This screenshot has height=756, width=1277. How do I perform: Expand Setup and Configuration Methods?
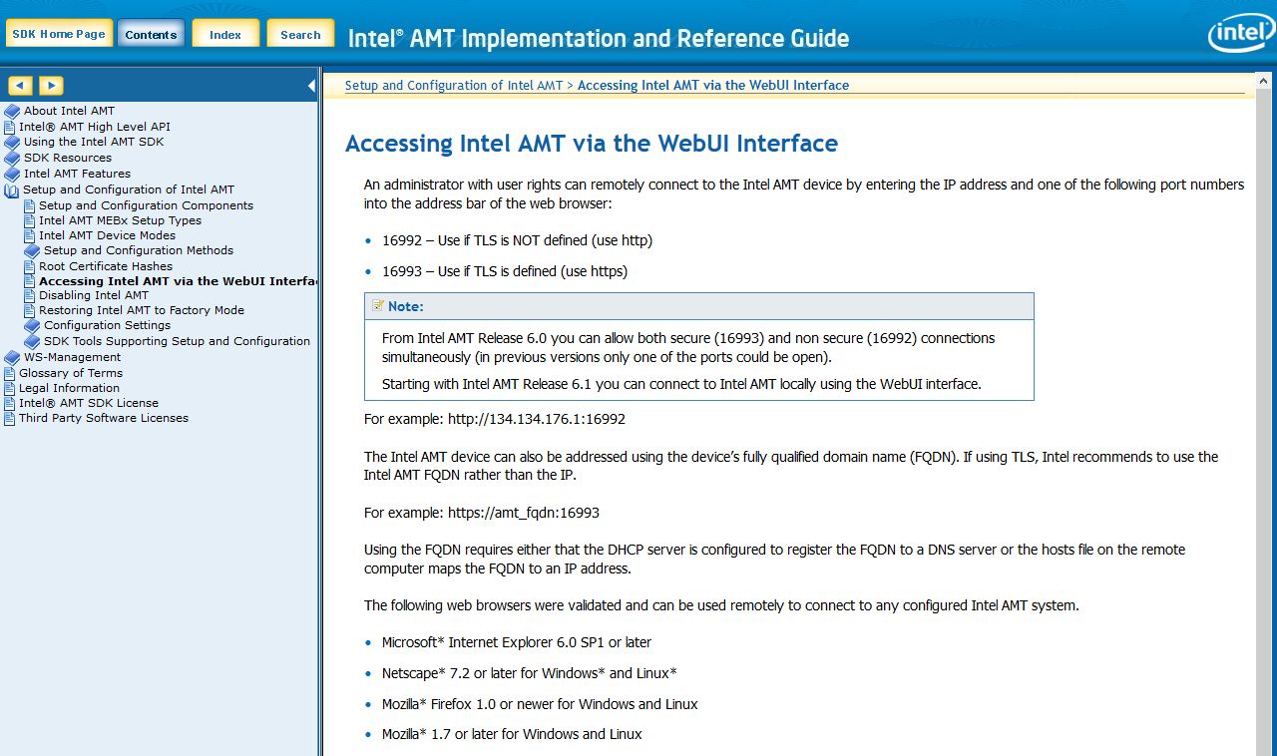139,250
